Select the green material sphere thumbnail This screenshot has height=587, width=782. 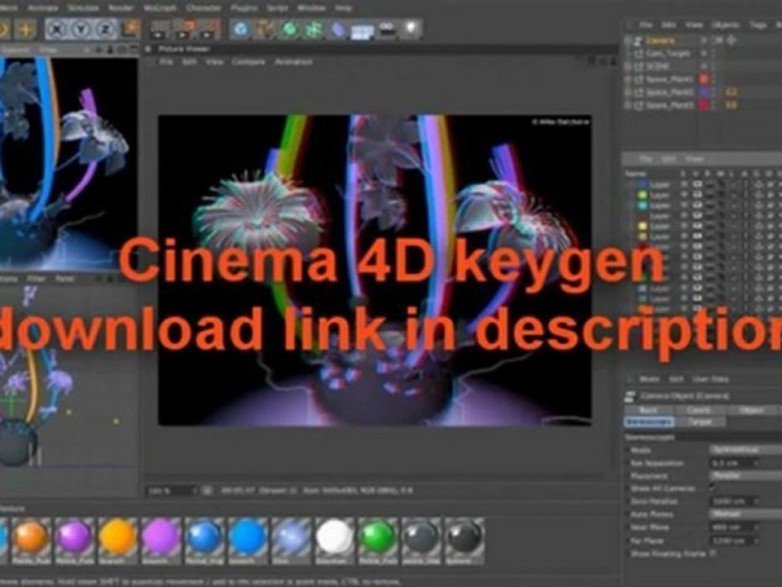pos(377,537)
